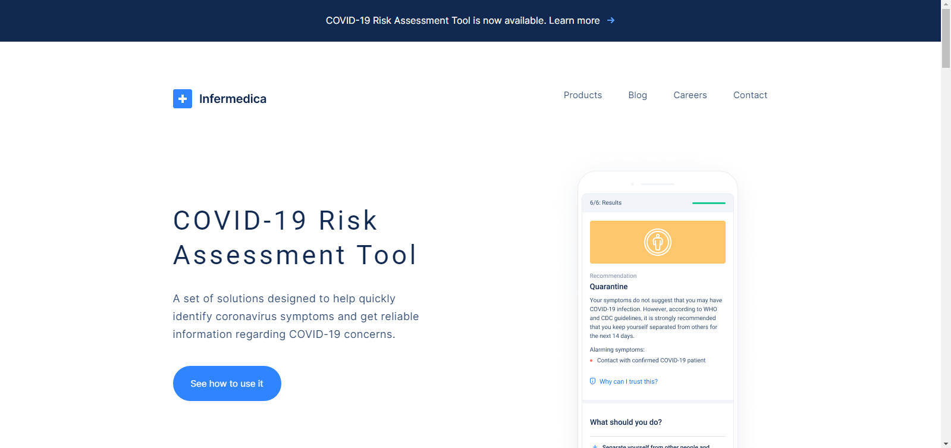Open the Products menu item
The width and height of the screenshot is (951, 448).
[583, 95]
